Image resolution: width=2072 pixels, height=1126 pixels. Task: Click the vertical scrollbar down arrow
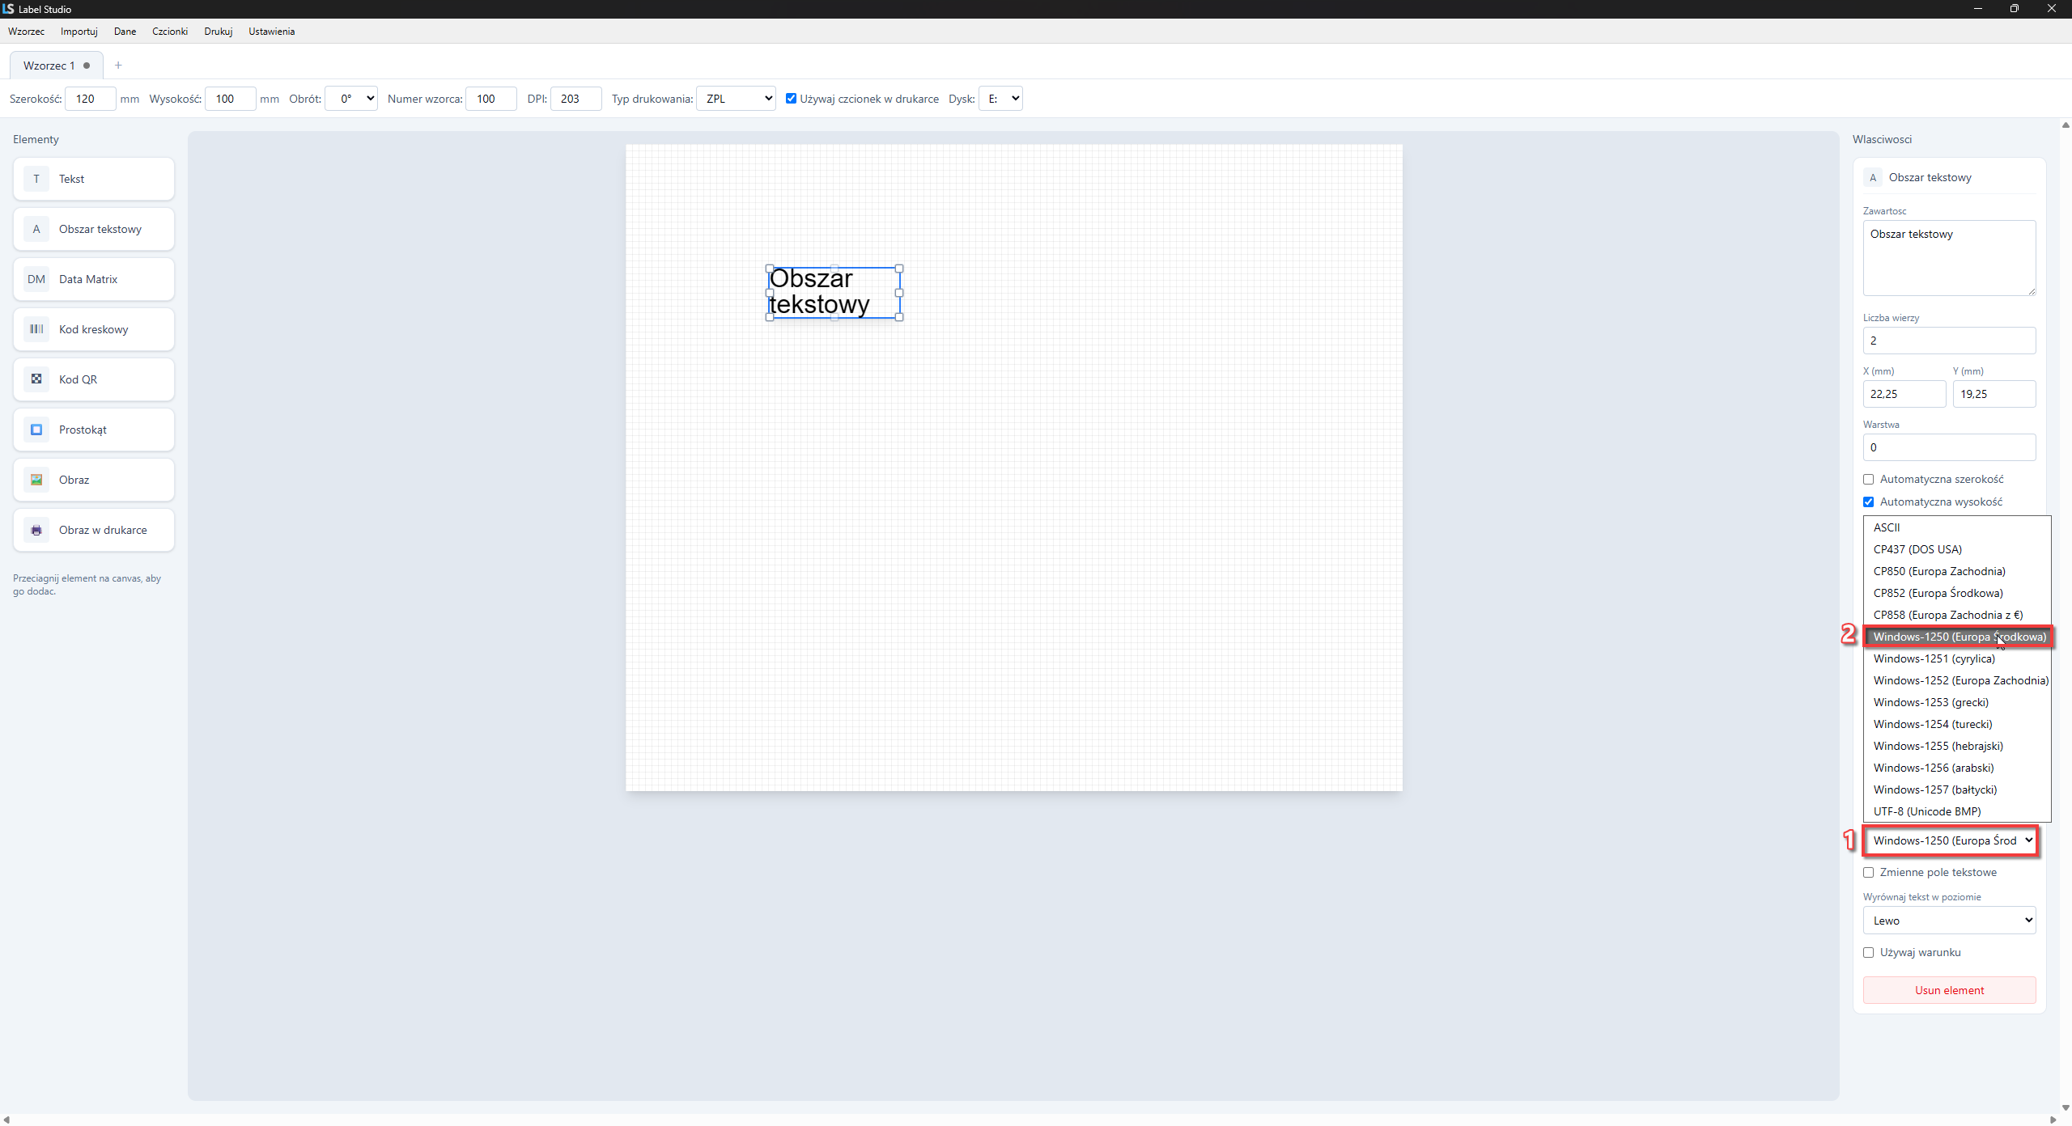tap(2065, 1108)
